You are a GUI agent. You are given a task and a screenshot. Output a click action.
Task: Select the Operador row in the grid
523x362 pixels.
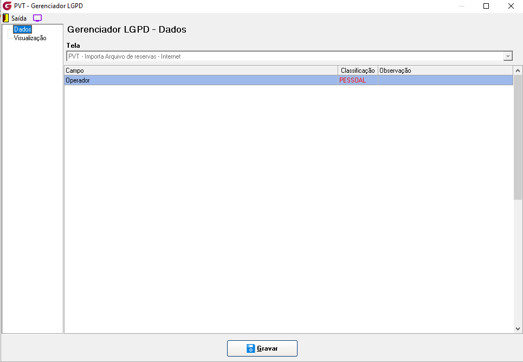(x=288, y=80)
